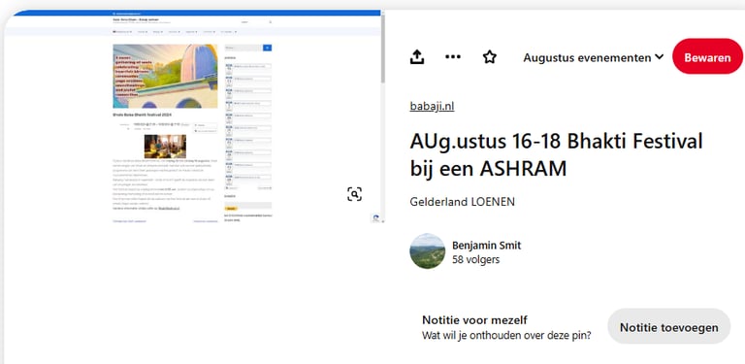The width and height of the screenshot is (745, 364).
Task: Open the babaji.nl source link
Action: (432, 106)
